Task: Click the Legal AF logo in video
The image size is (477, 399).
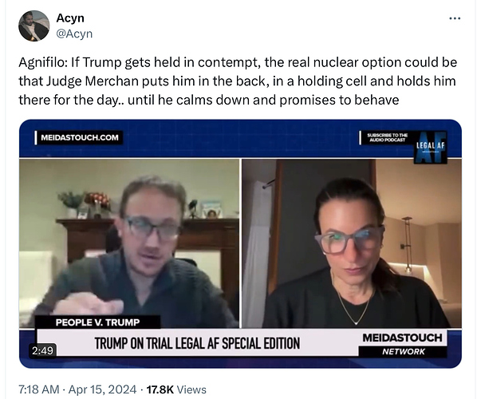Action: pos(431,148)
